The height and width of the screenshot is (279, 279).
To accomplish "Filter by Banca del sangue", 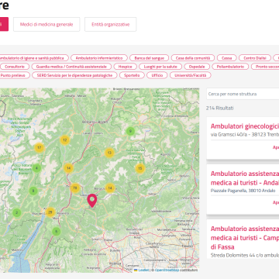I will [x=149, y=58].
